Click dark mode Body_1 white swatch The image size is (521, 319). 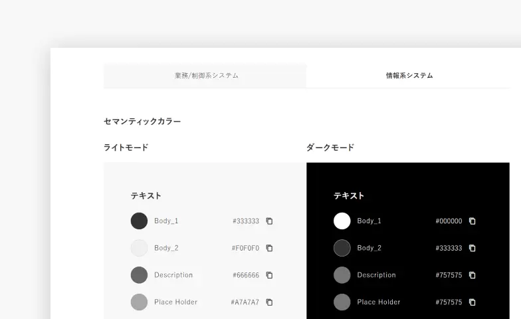click(342, 221)
